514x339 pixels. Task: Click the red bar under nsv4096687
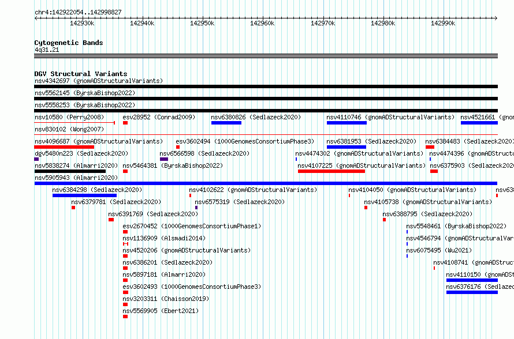pos(64,147)
